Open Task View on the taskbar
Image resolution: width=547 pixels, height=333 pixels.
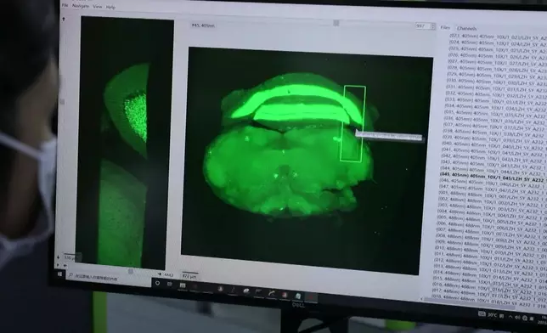170,284
